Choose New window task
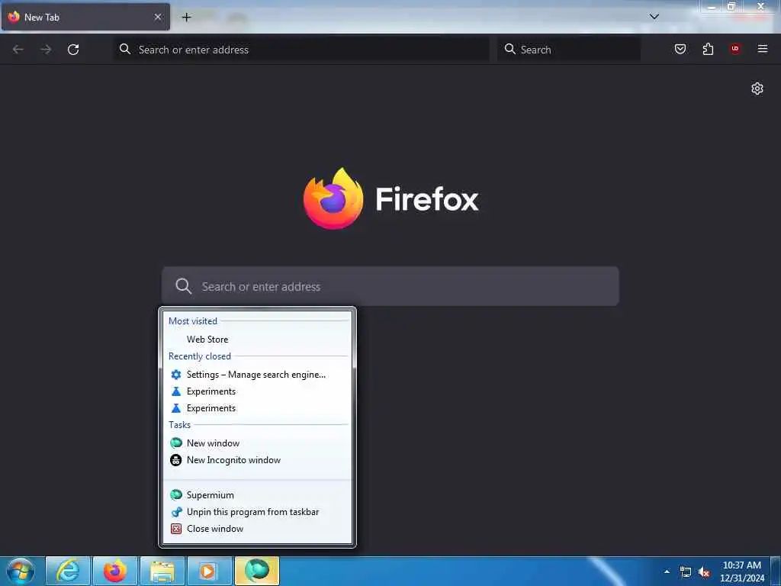781x586 pixels. tap(258, 443)
